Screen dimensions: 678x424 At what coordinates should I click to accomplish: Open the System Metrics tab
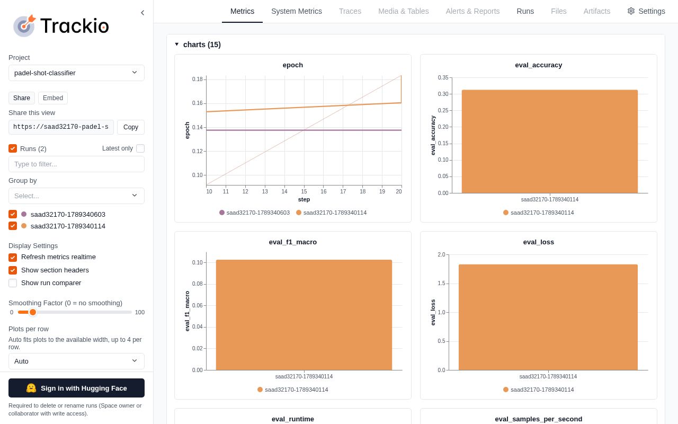coord(297,11)
